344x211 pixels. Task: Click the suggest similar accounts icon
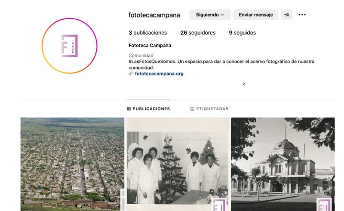[x=287, y=15]
